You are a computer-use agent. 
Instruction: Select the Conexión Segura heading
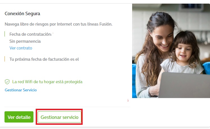[x=22, y=14]
